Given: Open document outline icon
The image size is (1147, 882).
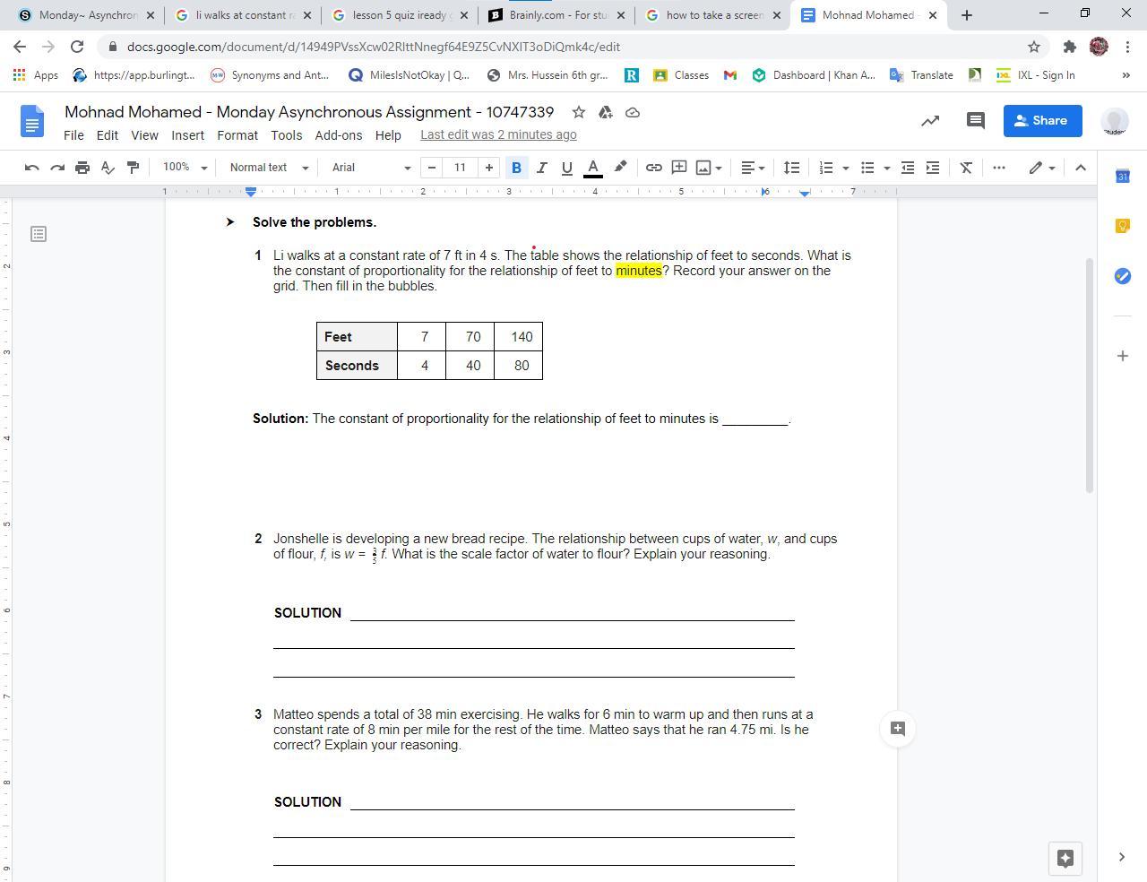Looking at the screenshot, I should 39,234.
